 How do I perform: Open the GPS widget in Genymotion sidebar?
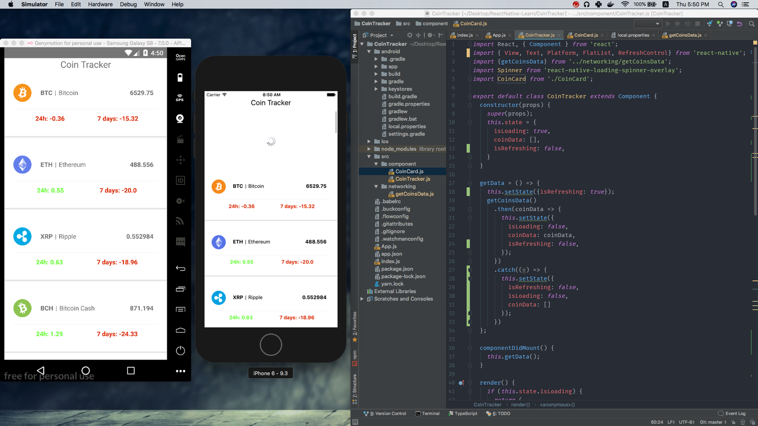180,98
